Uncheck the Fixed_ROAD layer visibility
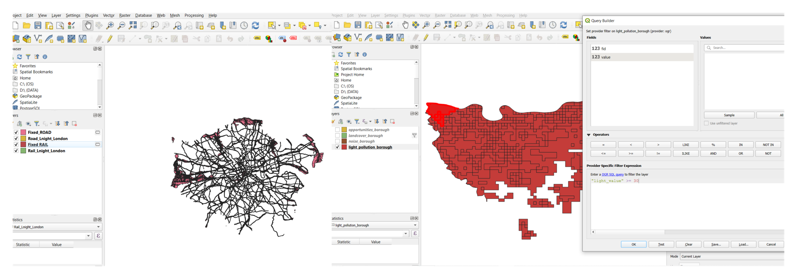This screenshot has height=279, width=797. tap(16, 132)
